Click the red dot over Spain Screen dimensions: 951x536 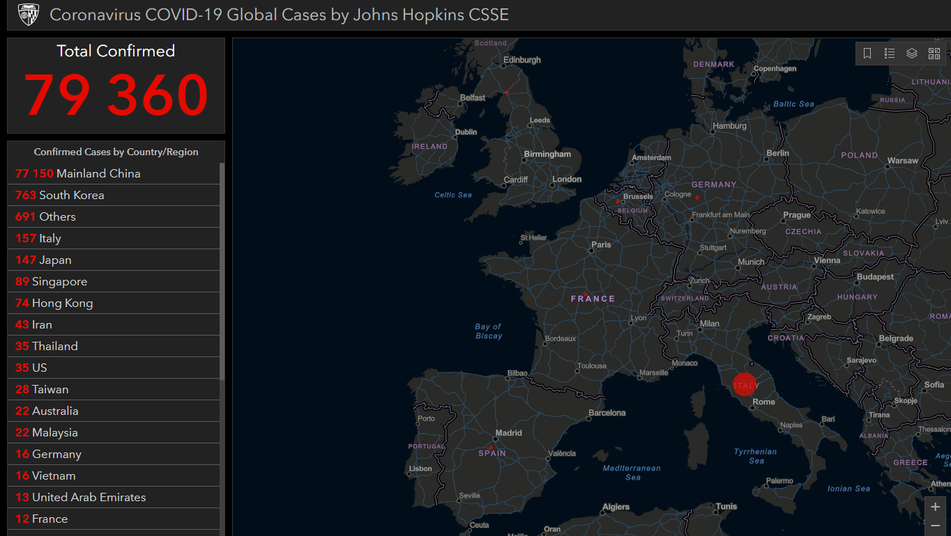491,447
